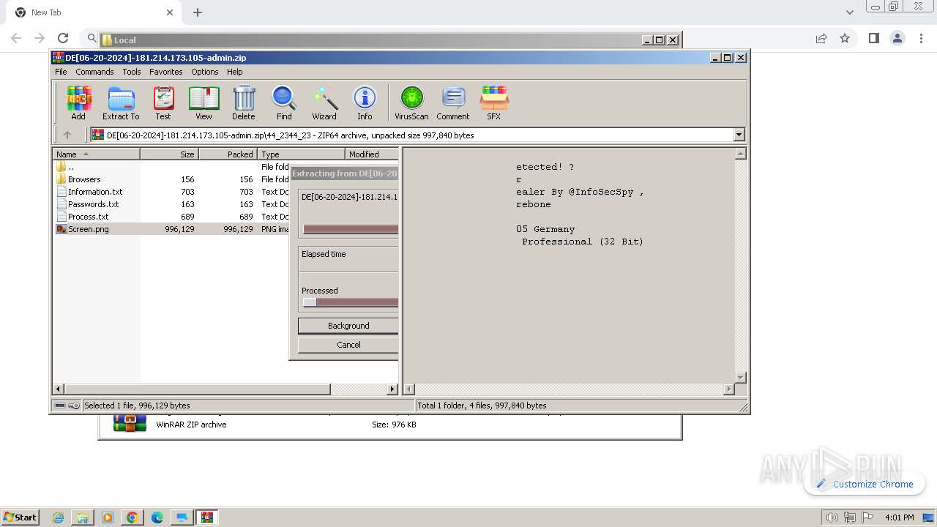Open the Chrome tab search dropdown

coord(850,12)
